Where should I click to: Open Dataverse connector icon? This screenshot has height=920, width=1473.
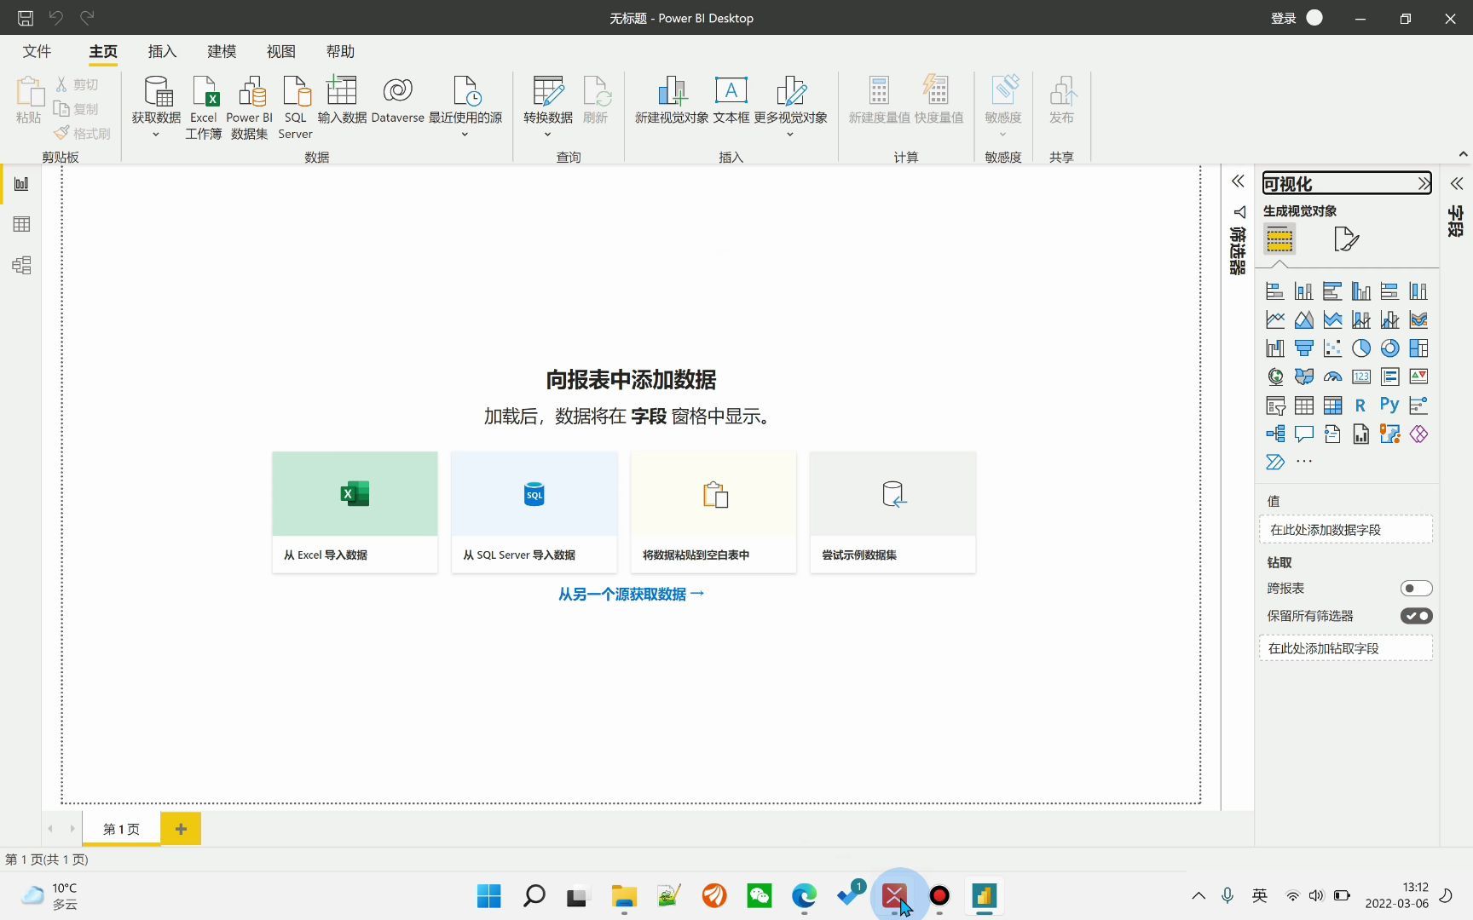click(397, 91)
